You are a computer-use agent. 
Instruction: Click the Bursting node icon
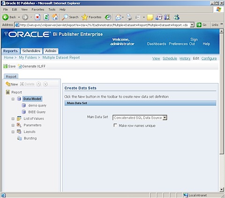pyautogui.click(x=19, y=138)
